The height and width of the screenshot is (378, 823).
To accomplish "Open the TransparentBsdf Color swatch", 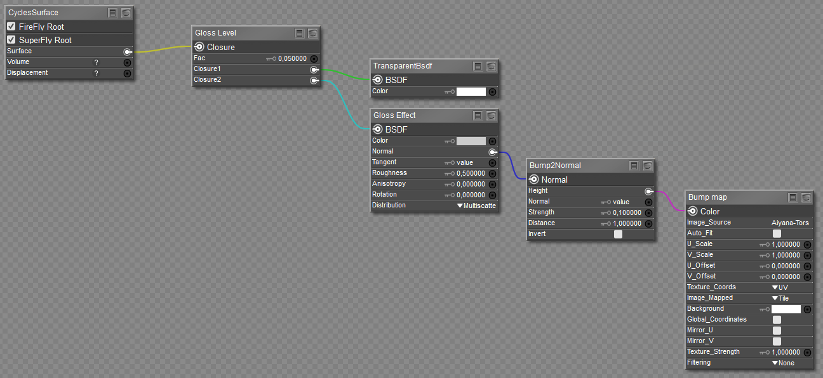I will (471, 91).
